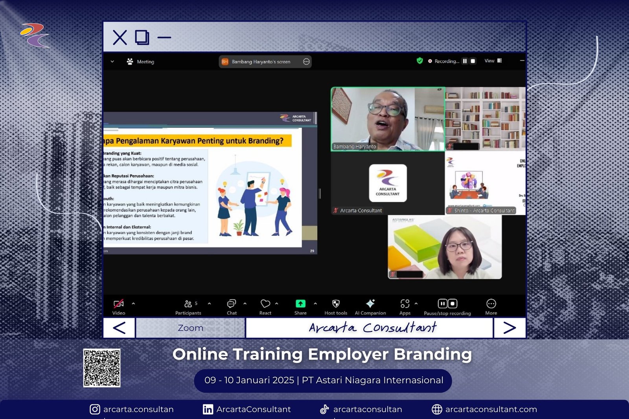Screen dimensions: 629x419
Task: Expand the Share options caret
Action: tap(315, 304)
